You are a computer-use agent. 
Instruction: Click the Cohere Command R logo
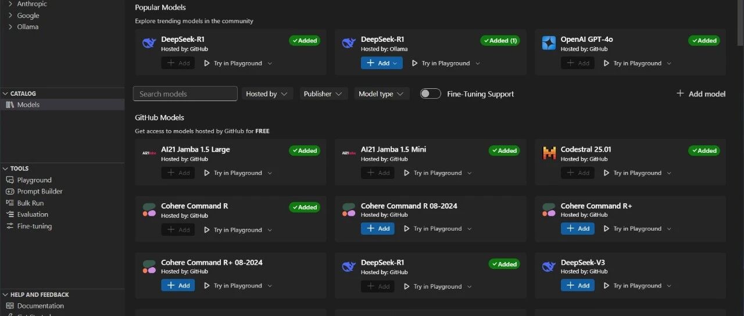point(149,210)
